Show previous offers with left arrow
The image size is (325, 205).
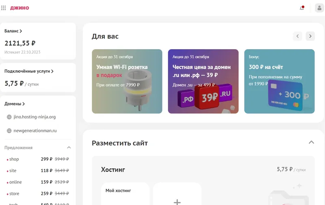pos(297,36)
